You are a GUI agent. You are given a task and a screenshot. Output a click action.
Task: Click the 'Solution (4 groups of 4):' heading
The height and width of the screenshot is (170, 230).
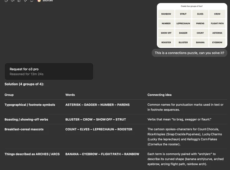[24, 84]
